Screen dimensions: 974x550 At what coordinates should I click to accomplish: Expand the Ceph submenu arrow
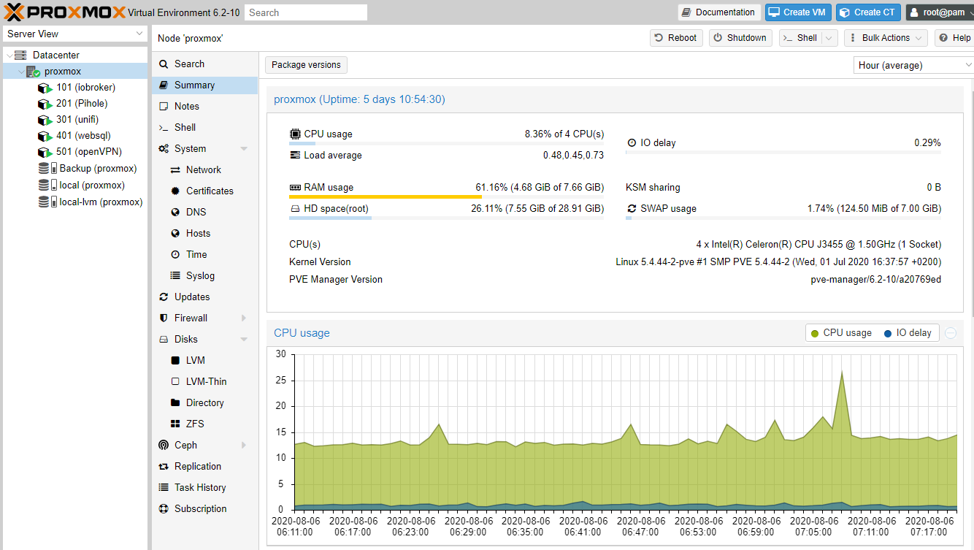[244, 445]
